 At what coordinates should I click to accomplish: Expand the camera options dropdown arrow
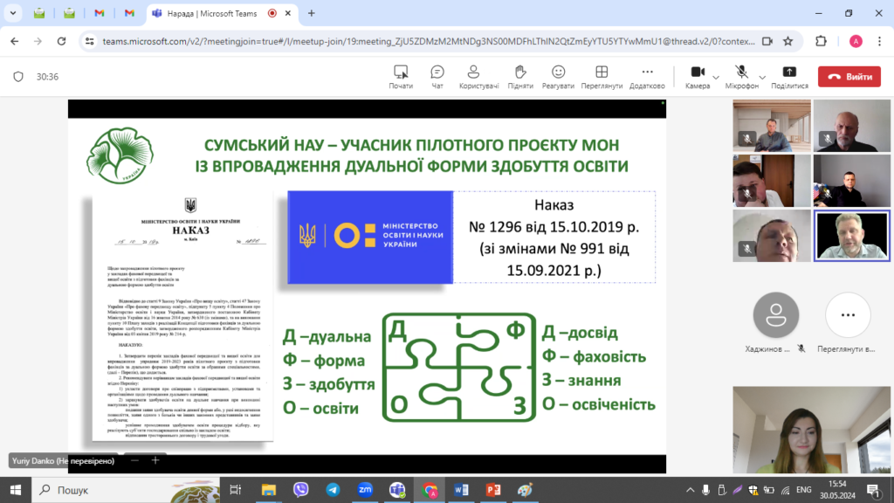coord(716,78)
